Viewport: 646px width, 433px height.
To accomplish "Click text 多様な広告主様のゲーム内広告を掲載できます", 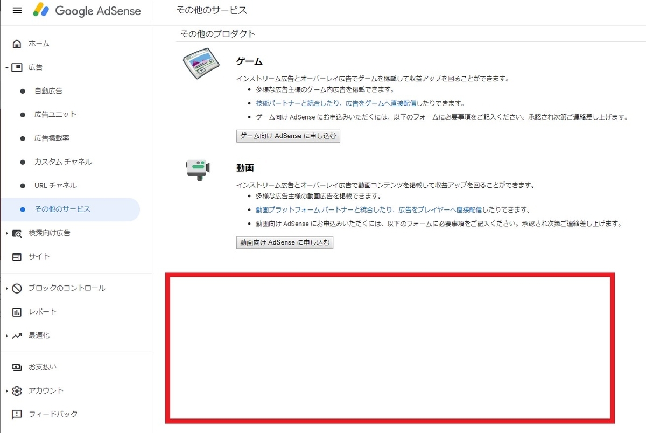I will tap(325, 90).
